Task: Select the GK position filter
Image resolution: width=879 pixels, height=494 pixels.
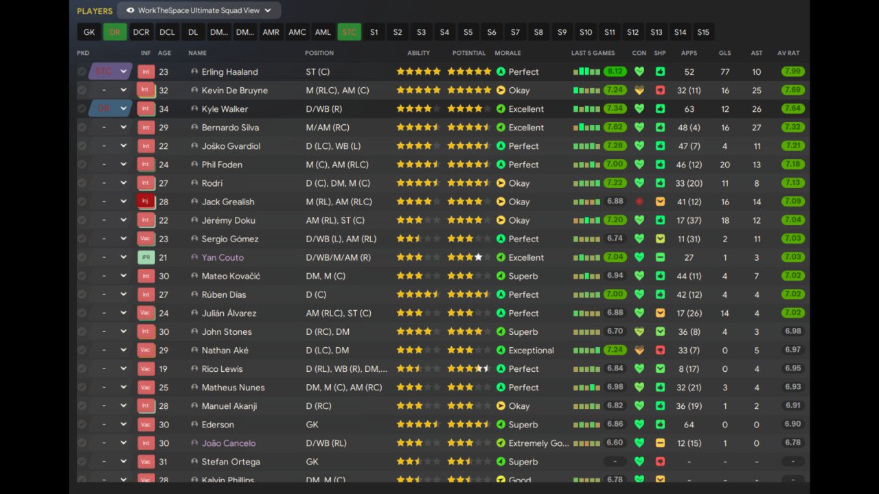Action: tap(89, 32)
